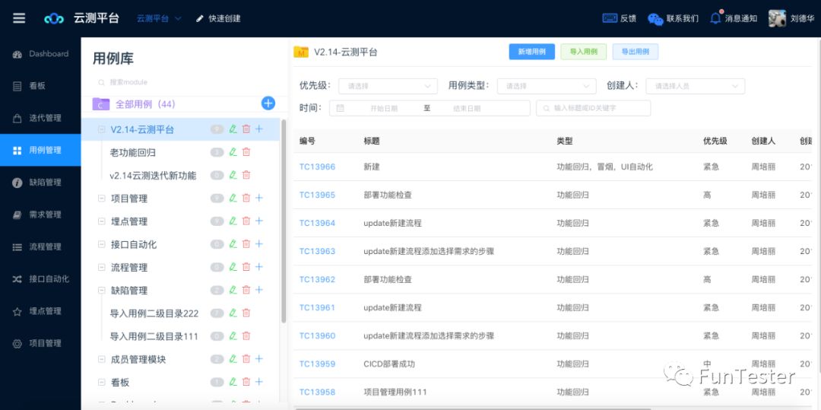Edit the V2.14-云测平台 module
The width and height of the screenshot is (821, 410).
coord(233,129)
